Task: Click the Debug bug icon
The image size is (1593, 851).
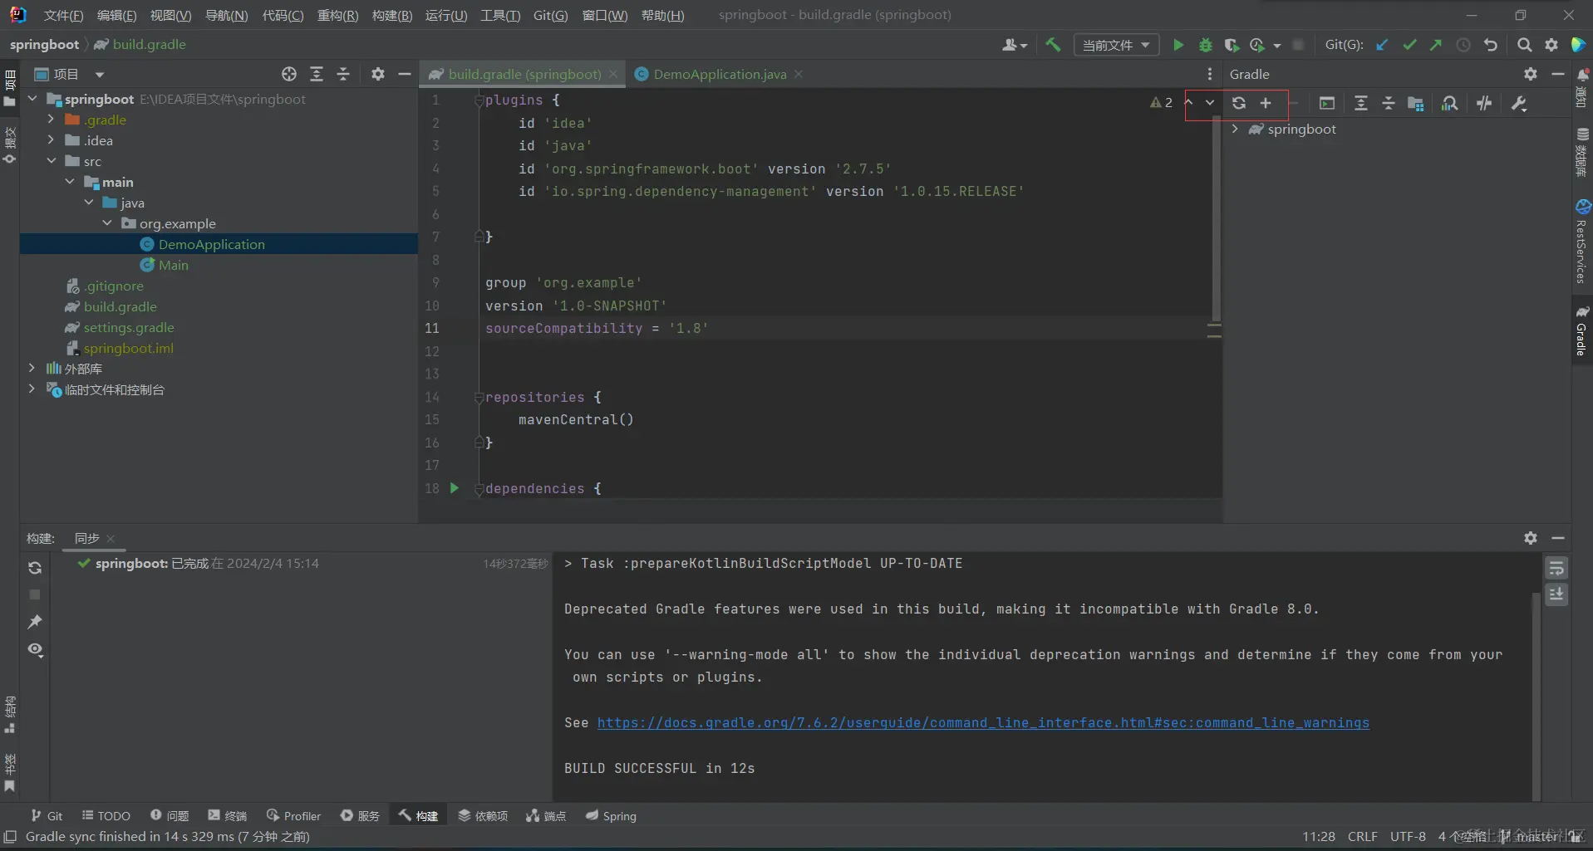Action: click(x=1205, y=45)
